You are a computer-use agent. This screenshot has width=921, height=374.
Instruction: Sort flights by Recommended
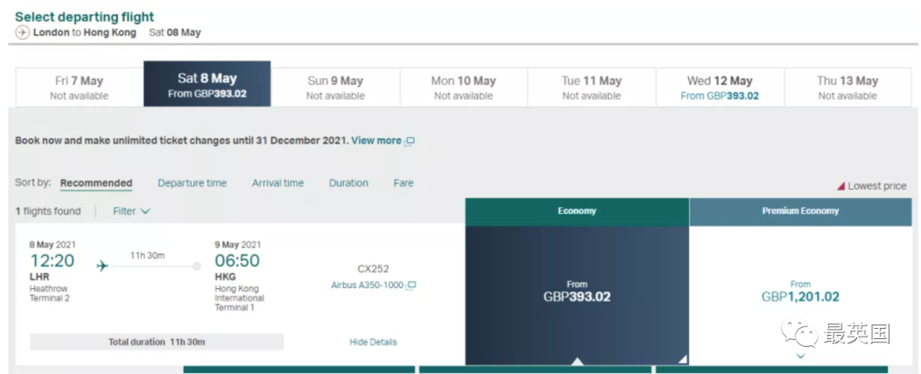click(x=96, y=183)
